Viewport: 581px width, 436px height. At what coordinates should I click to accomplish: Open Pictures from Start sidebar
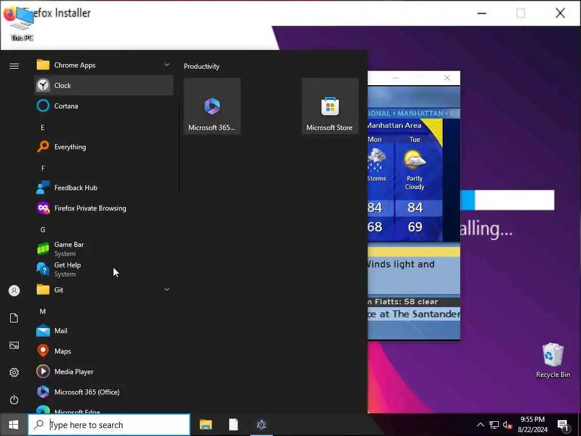click(14, 345)
